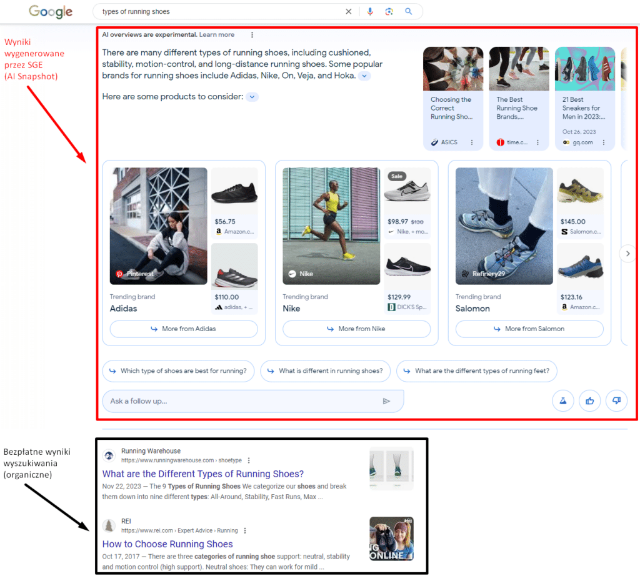Send follow-up with the arrow icon
Viewport: 640px width, 576px height.
click(386, 401)
